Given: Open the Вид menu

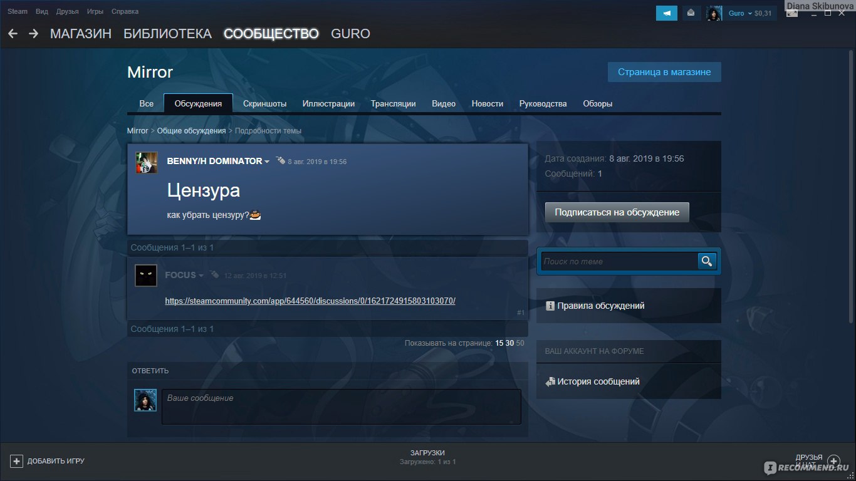Looking at the screenshot, I should click(x=42, y=11).
